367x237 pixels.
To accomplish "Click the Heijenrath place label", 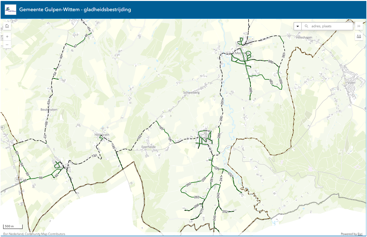I will click(102, 135).
